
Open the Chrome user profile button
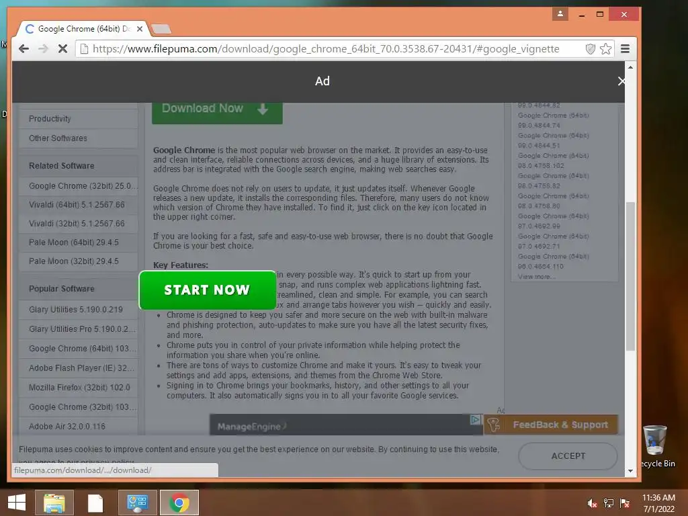click(560, 14)
